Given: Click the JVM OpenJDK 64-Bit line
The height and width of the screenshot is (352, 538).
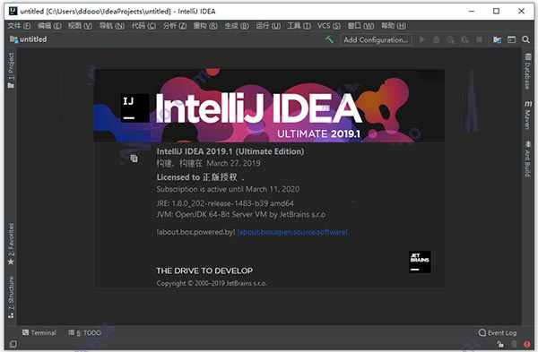Looking at the screenshot, I should click(x=241, y=215).
